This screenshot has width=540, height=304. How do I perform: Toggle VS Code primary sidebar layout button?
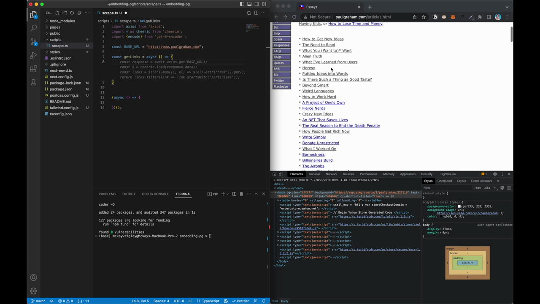tap(242, 4)
